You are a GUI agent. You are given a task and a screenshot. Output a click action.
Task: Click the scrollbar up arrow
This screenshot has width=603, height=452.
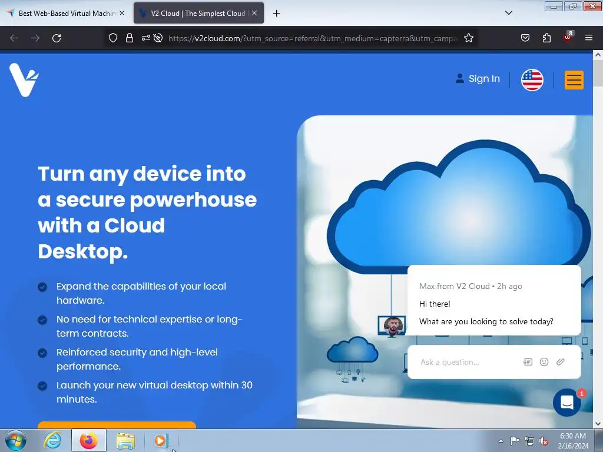(x=598, y=55)
